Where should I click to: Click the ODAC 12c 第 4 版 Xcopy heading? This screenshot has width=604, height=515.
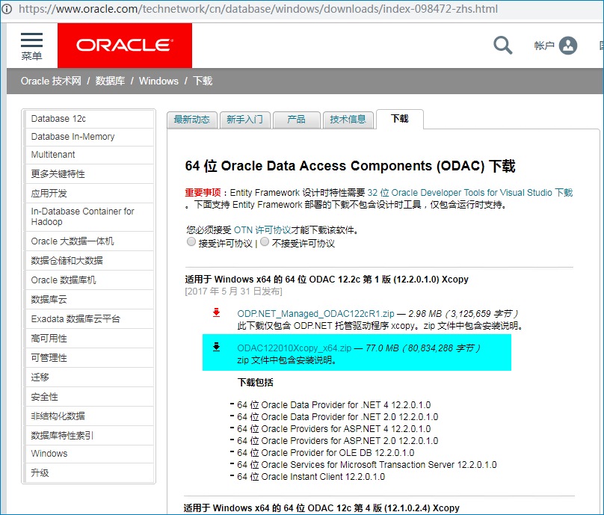pos(321,508)
